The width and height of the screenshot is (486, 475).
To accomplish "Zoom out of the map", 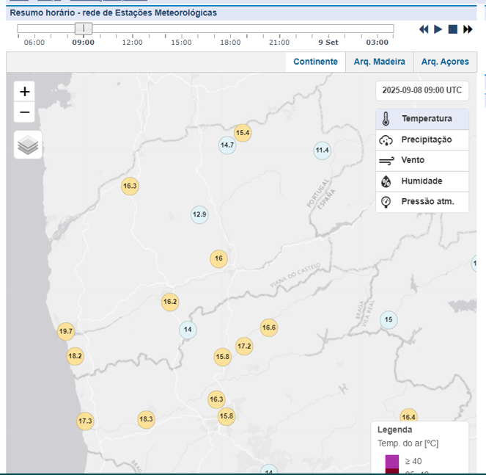I will [24, 112].
